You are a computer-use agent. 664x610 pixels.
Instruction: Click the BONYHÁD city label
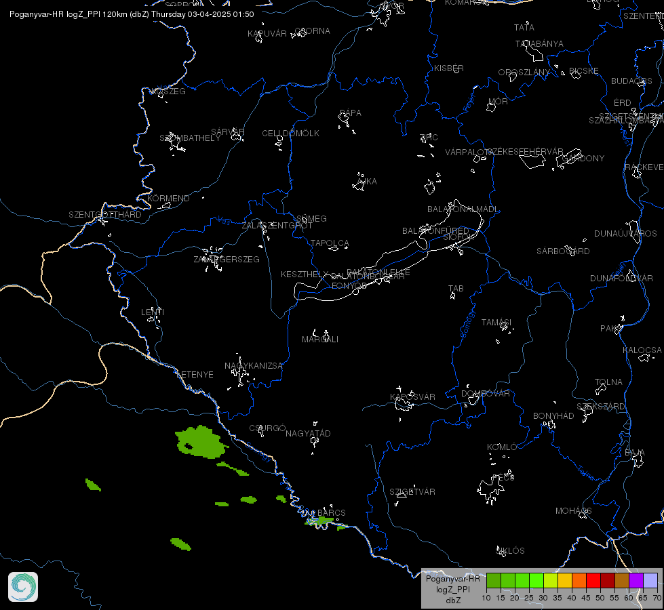[553, 416]
